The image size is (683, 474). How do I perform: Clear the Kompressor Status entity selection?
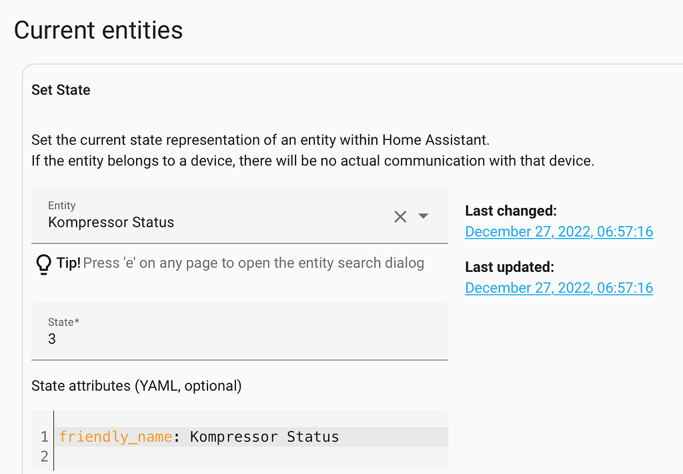(x=400, y=216)
